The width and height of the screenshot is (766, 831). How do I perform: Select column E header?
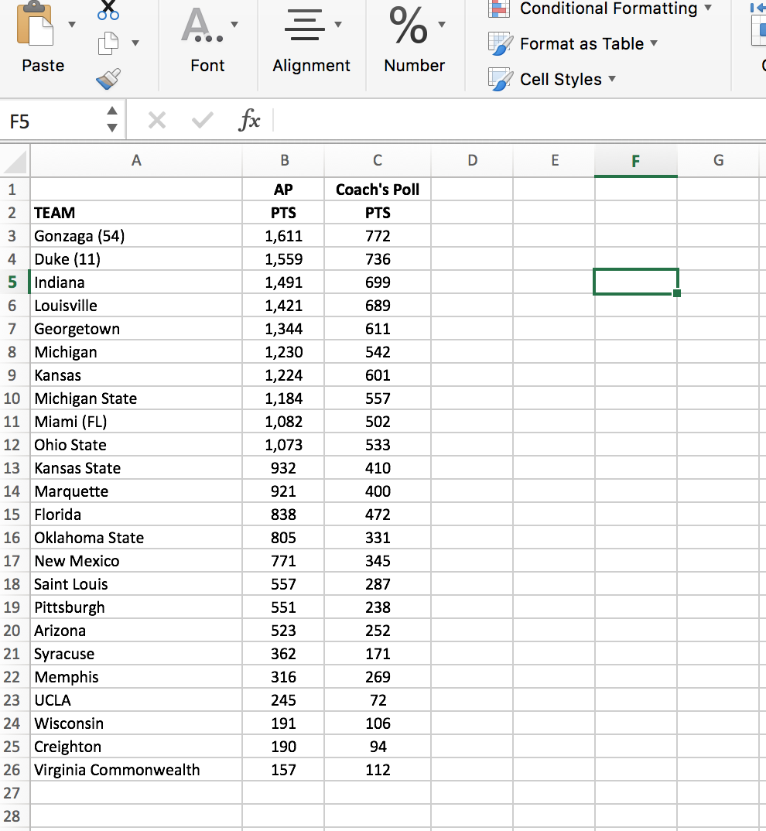pyautogui.click(x=555, y=161)
